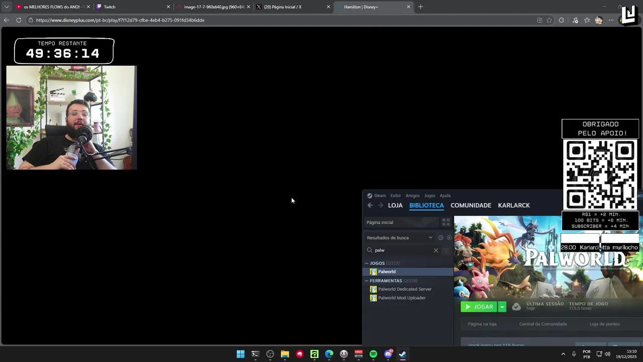643x362 pixels.
Task: Clear the library search with the X
Action: [436, 250]
